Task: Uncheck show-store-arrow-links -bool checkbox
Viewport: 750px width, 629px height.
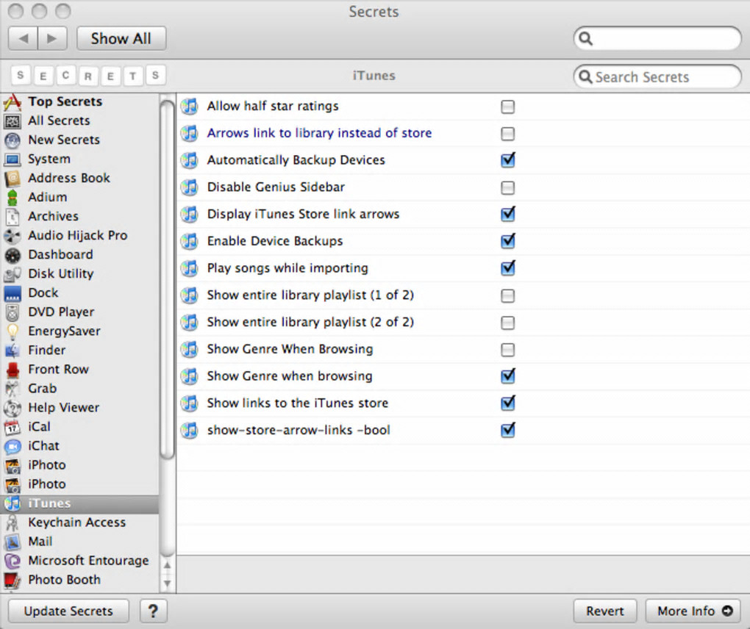Action: [507, 430]
